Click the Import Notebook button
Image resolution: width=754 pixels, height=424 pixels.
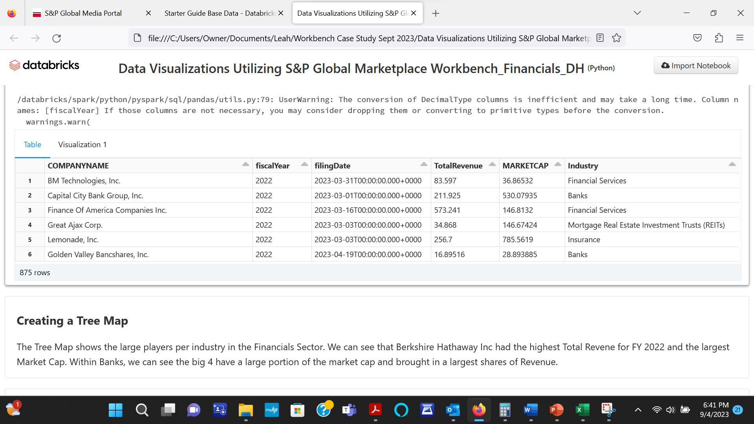point(696,66)
